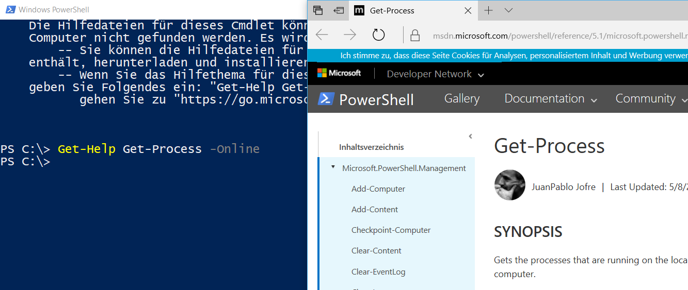This screenshot has height=290, width=688.
Task: Open Microsoft.PowerShell.Management in the sidebar
Action: 404,168
